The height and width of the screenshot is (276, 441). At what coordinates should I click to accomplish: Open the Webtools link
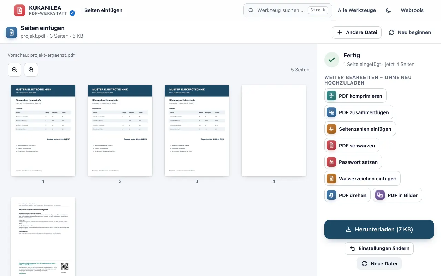412,10
